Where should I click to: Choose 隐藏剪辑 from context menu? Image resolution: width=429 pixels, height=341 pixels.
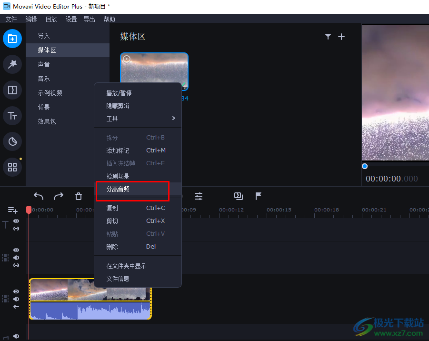(x=138, y=106)
